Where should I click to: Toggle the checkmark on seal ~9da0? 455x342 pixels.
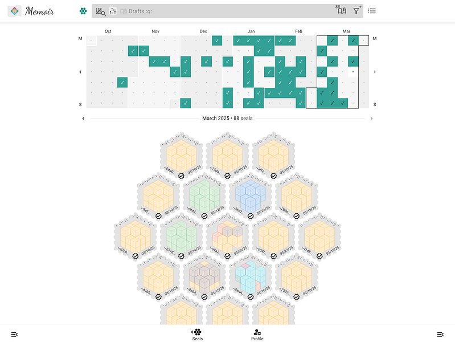point(181,176)
